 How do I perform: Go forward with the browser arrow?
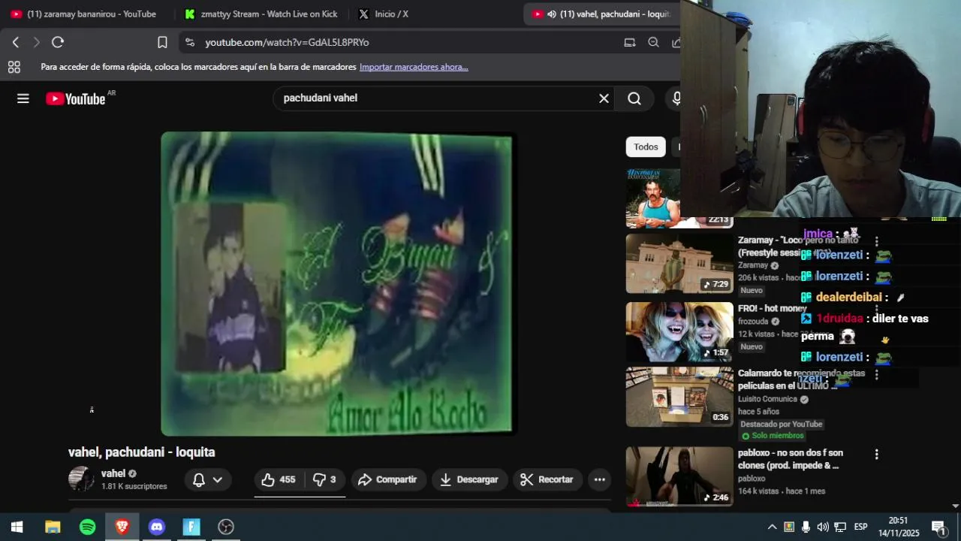(36, 42)
